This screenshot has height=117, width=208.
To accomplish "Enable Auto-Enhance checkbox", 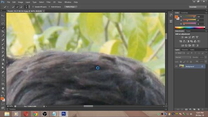I will coord(49,7).
